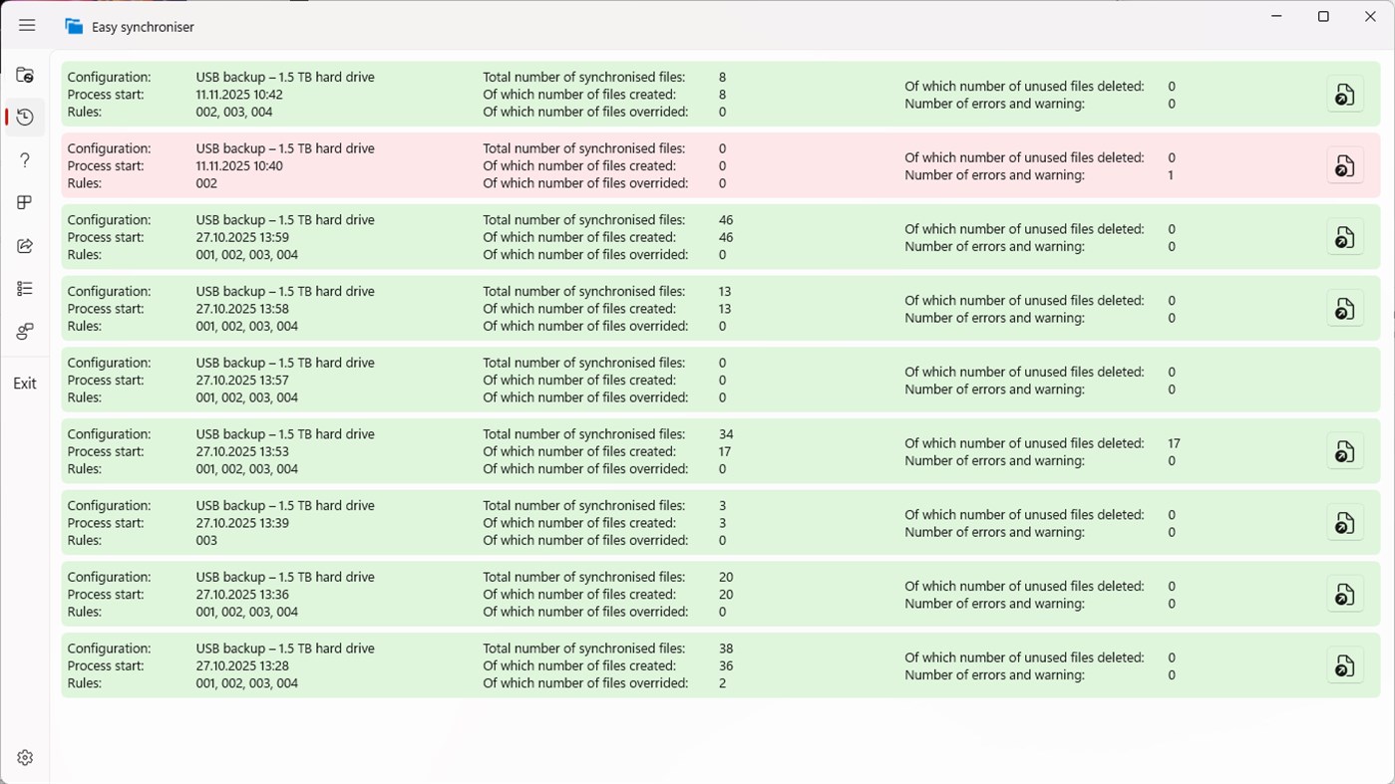Screen dimensions: 1395x784
Task: Open log file for 27.10.2025 13:53 run
Action: [1344, 452]
